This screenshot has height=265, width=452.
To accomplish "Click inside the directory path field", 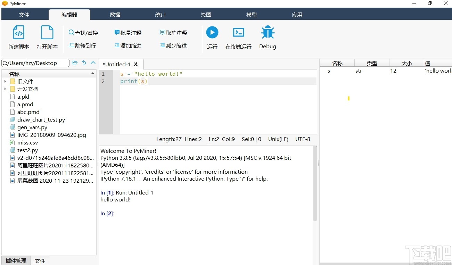I will (35, 63).
